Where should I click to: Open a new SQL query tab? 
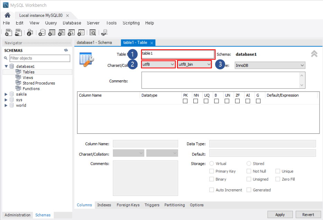(x=8, y=32)
